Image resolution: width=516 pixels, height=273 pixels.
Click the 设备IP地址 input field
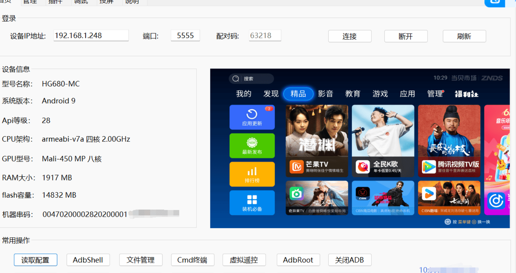click(x=91, y=35)
